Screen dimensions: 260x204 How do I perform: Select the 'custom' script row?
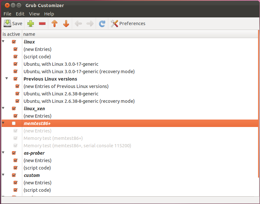point(32,175)
